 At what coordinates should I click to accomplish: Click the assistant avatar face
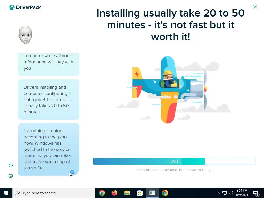coord(25,35)
